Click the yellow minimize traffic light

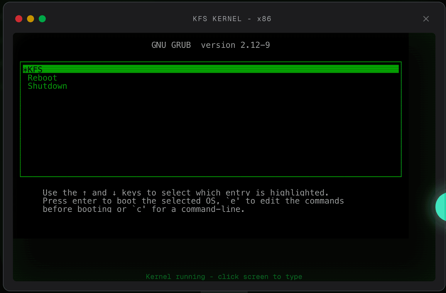click(x=30, y=18)
